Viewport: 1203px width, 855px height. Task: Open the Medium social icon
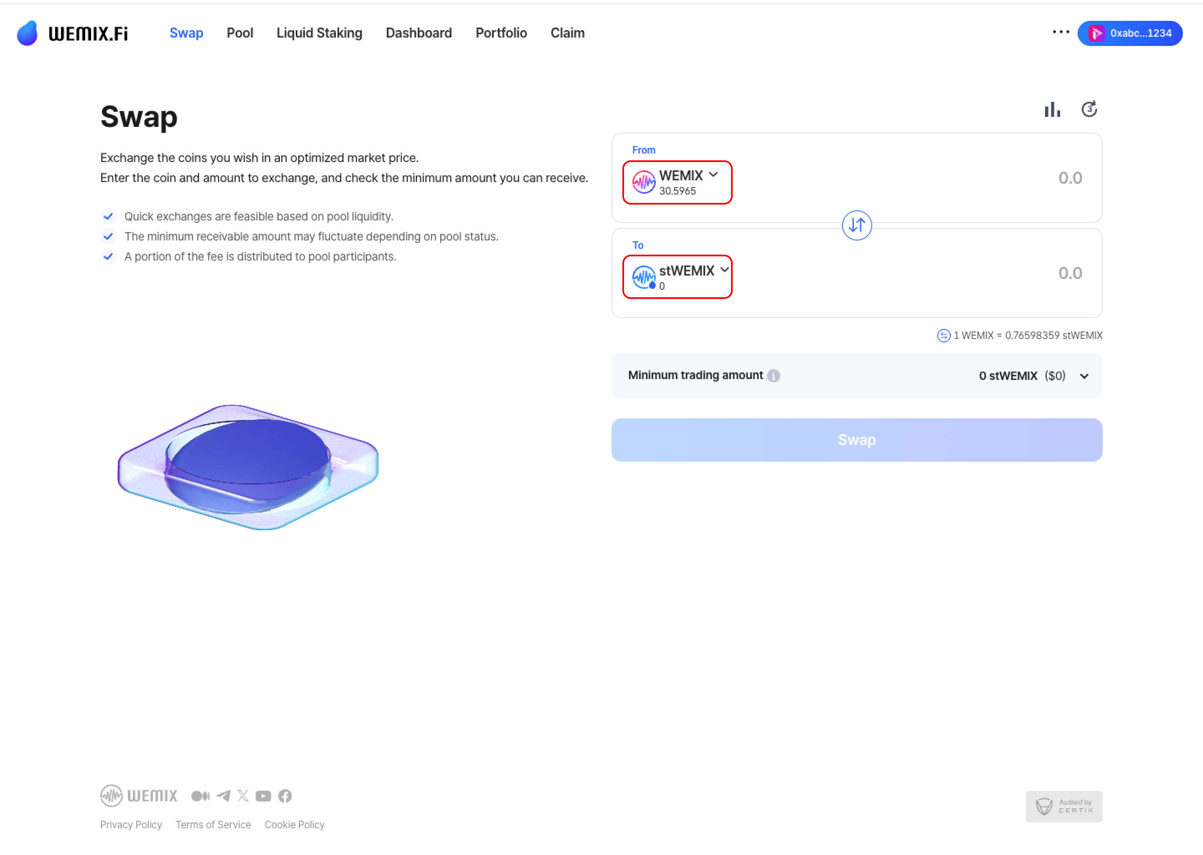click(x=200, y=795)
